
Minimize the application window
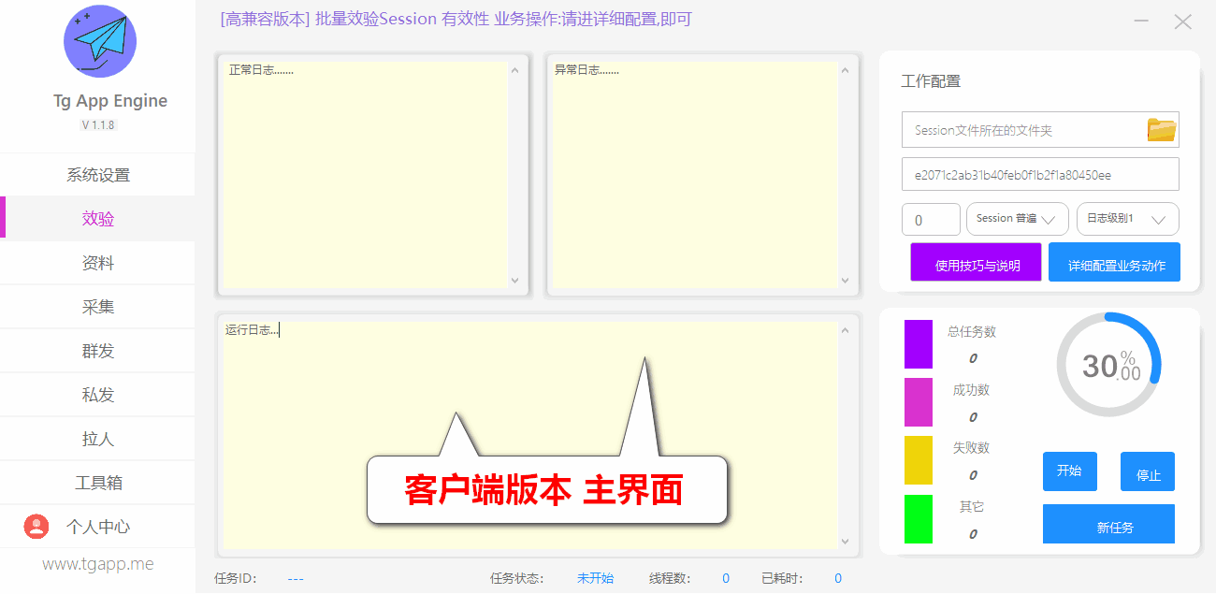tap(1141, 21)
